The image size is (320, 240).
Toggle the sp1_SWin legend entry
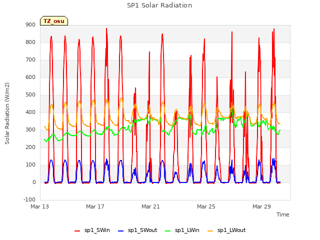pos(92,230)
